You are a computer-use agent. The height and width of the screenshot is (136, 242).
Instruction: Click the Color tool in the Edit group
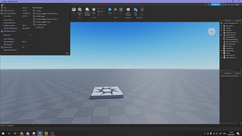click(x=94, y=11)
